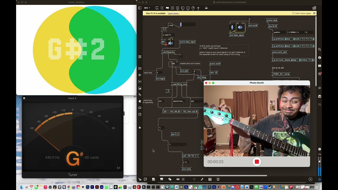The width and height of the screenshot is (338, 190).
Task: Select the p openString_tuner object
Action: click(179, 84)
